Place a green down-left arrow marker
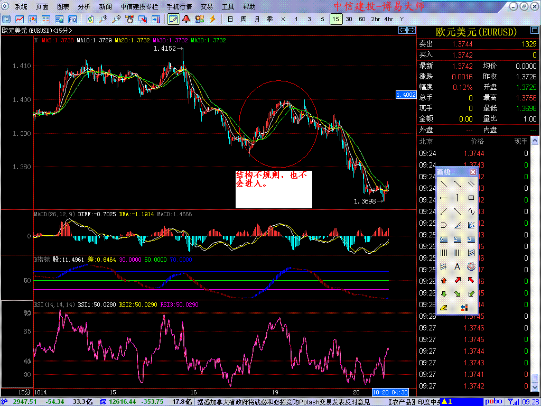This screenshot has width=541, height=406. 471,294
